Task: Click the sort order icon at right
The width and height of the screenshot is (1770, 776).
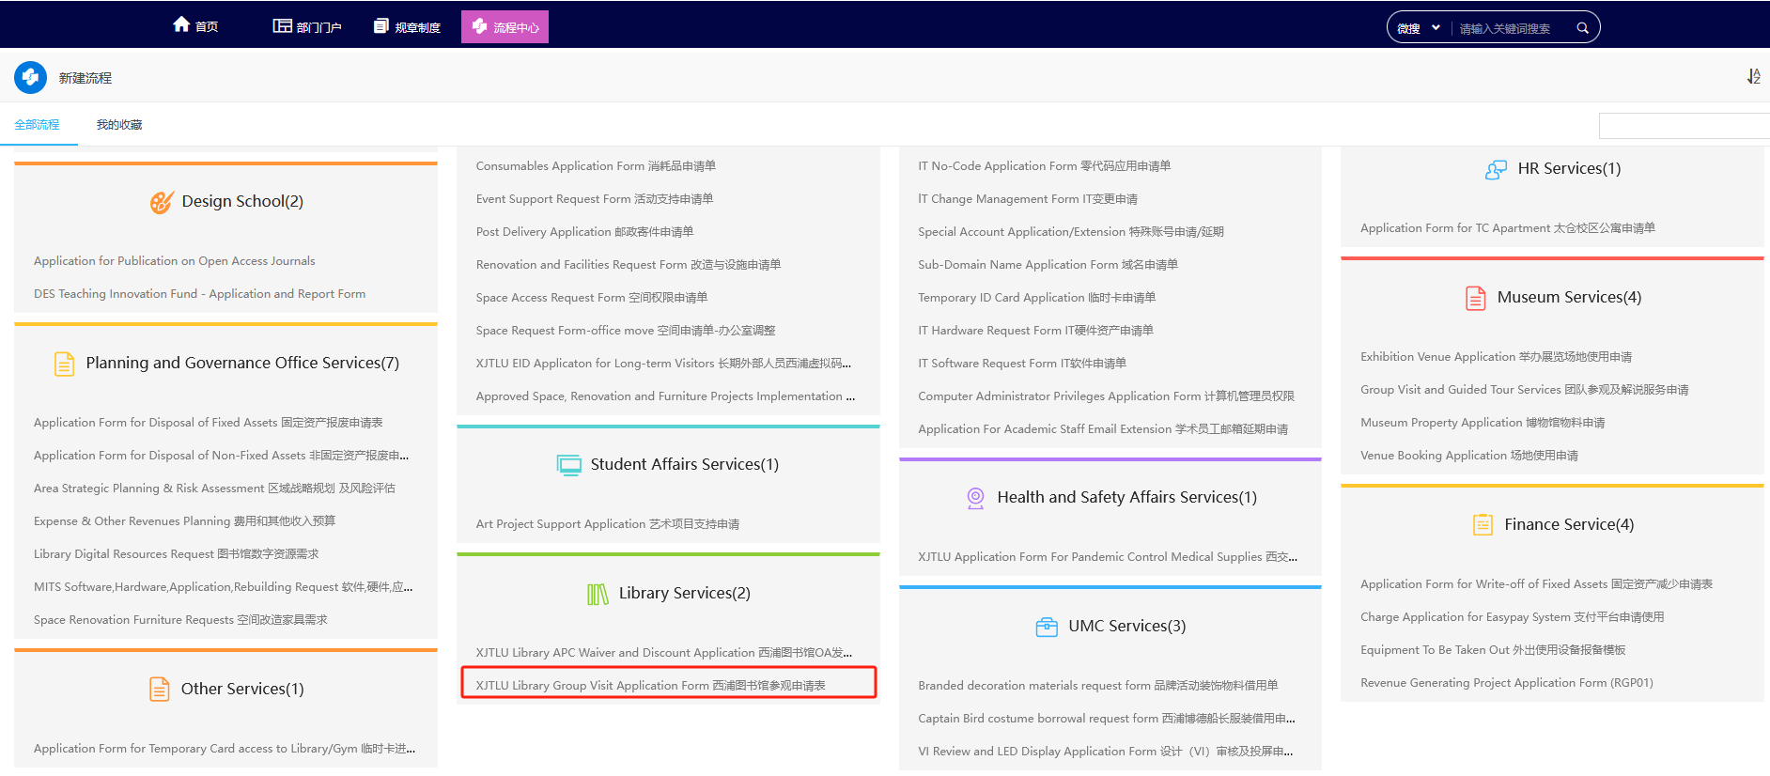Action: coord(1753,76)
